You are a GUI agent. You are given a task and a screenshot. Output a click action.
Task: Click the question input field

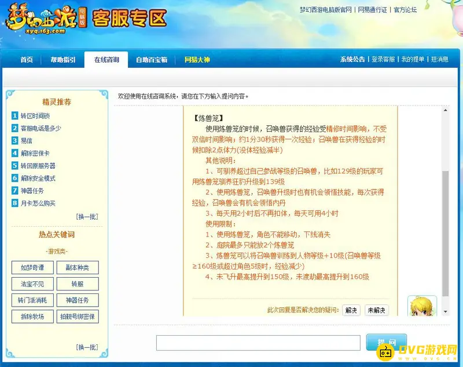click(258, 343)
